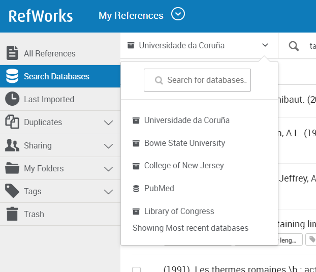Select PubMed from the database list
This screenshot has width=316, height=272.
pyautogui.click(x=159, y=188)
